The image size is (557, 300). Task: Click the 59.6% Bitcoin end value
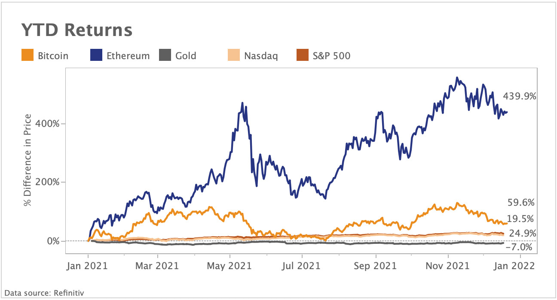point(521,203)
